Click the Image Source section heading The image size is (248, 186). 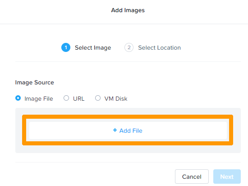pos(34,83)
